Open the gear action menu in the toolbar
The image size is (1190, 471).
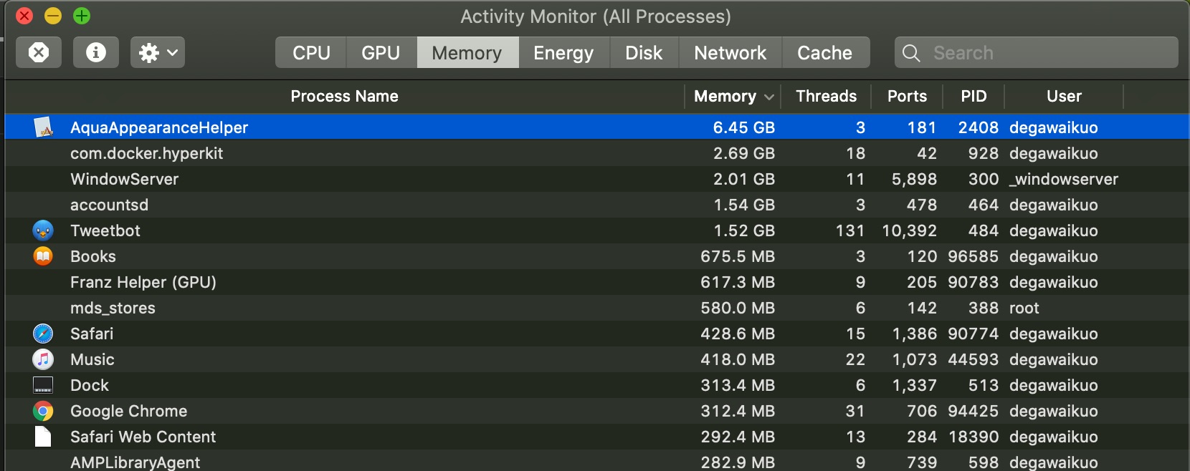[x=158, y=52]
